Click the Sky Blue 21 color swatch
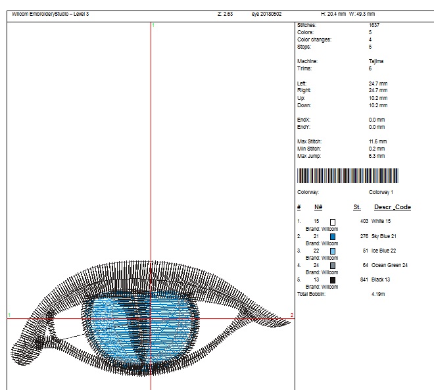 tap(333, 237)
